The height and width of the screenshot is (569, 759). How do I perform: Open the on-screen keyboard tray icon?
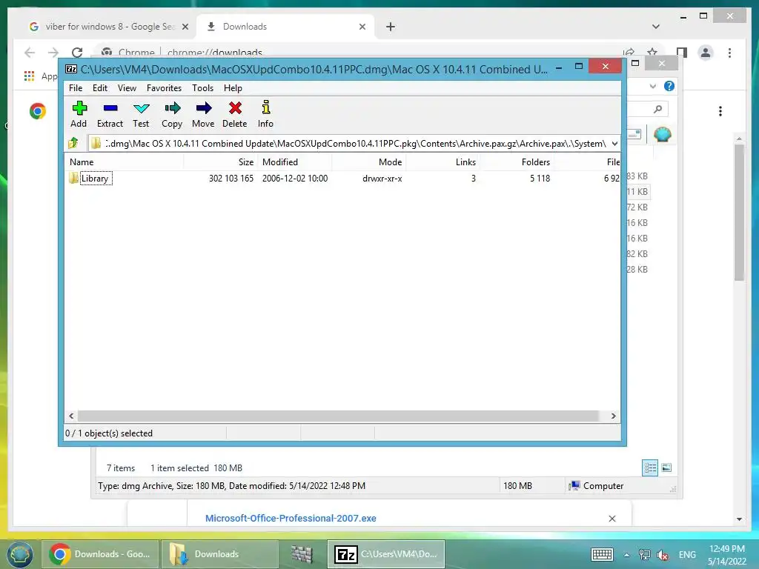point(602,554)
